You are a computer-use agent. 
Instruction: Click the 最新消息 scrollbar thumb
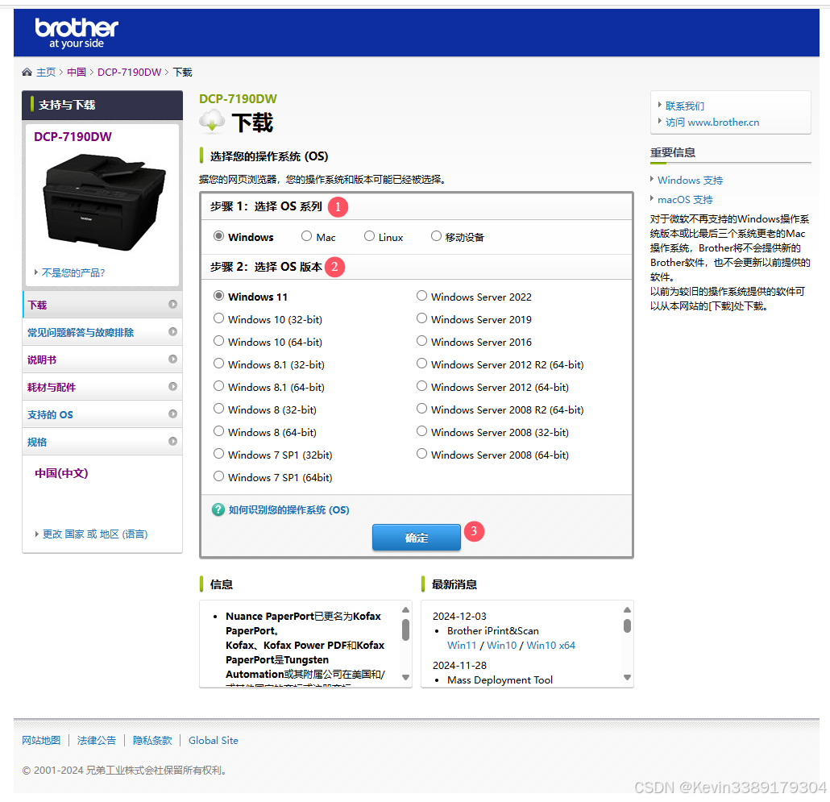(627, 625)
